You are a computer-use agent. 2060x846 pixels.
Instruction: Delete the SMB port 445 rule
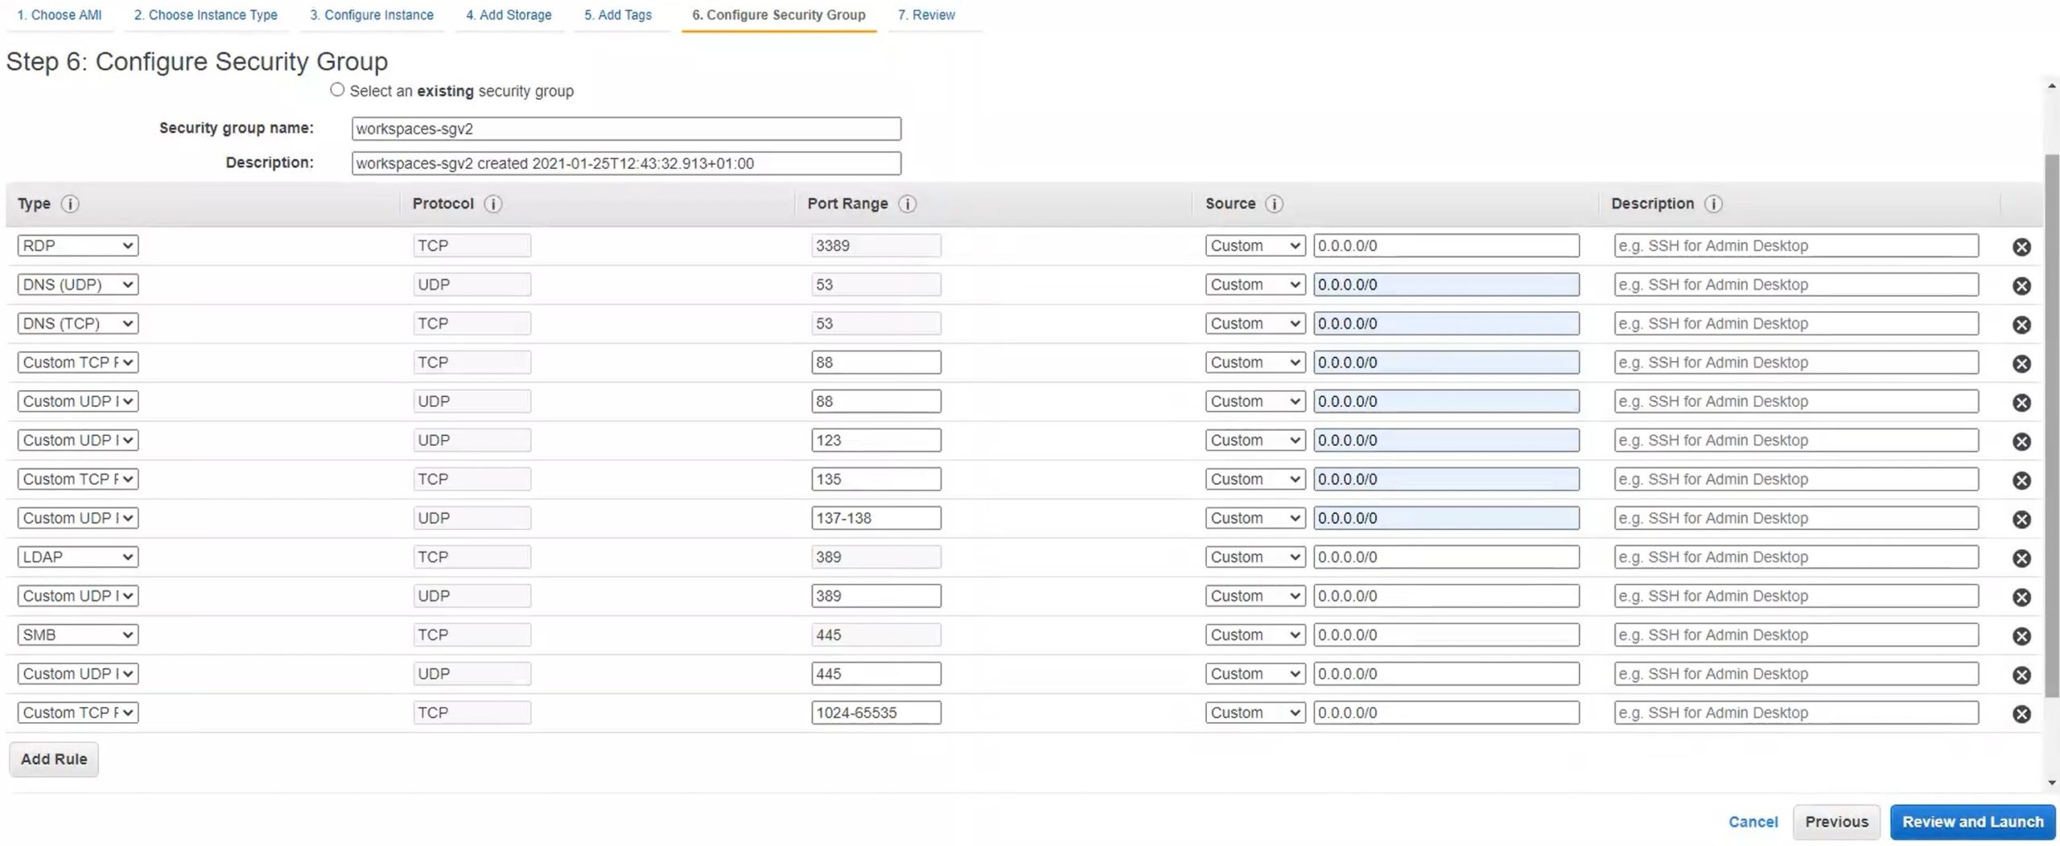pyautogui.click(x=2021, y=636)
